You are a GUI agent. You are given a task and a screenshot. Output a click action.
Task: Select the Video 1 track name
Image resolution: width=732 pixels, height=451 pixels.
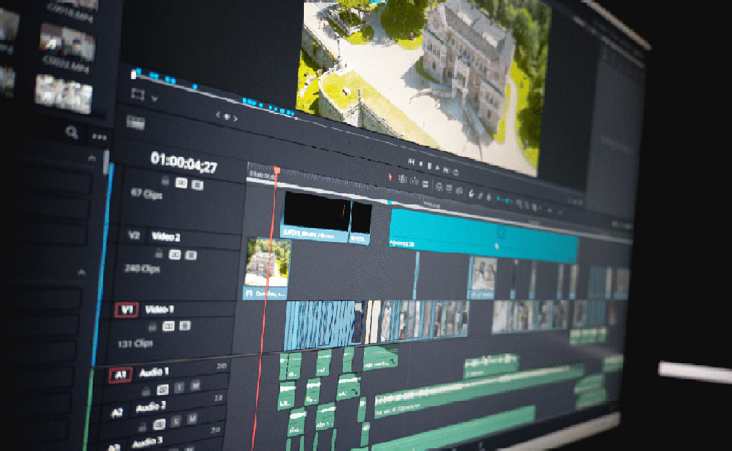coord(159,309)
